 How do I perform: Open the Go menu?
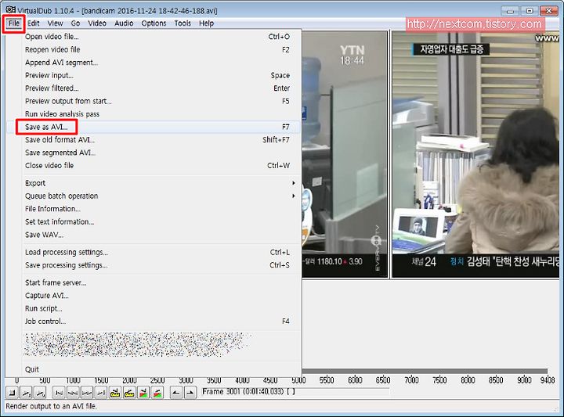click(x=75, y=23)
